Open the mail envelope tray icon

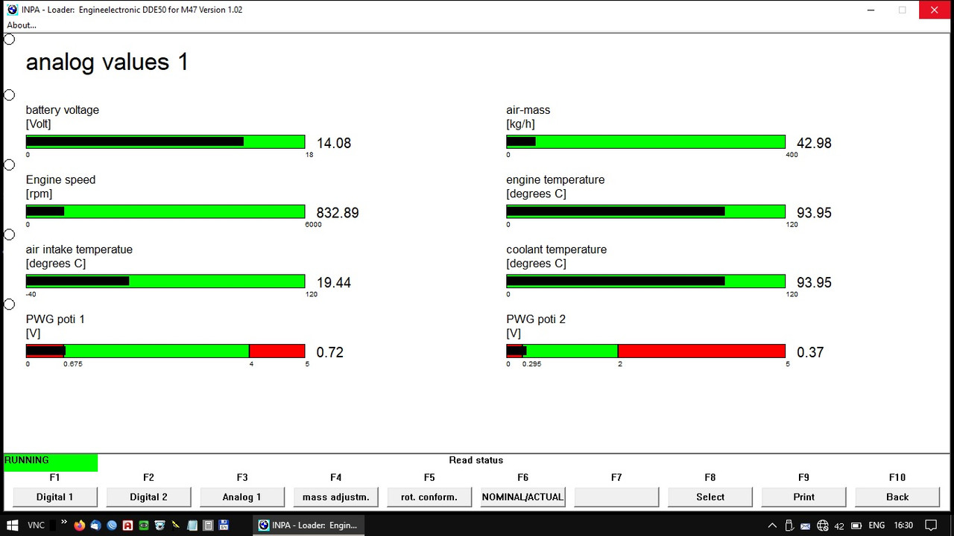pos(805,526)
